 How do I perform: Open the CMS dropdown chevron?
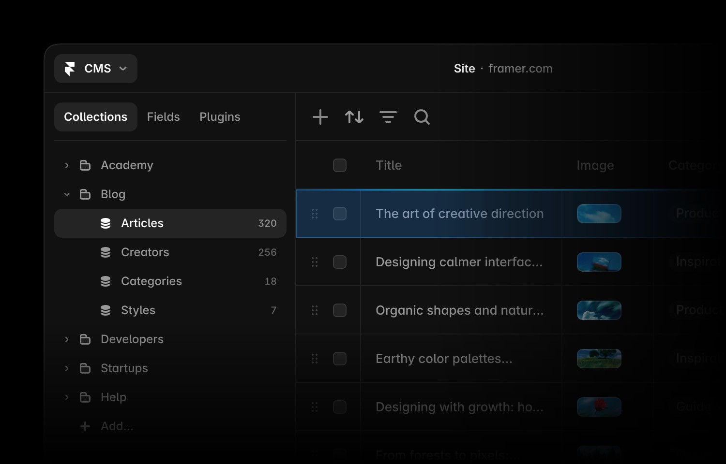click(x=123, y=69)
